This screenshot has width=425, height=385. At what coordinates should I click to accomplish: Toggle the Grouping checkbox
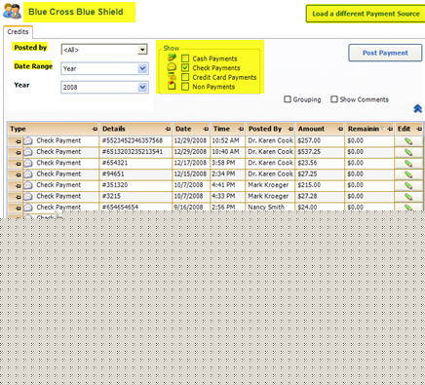288,99
